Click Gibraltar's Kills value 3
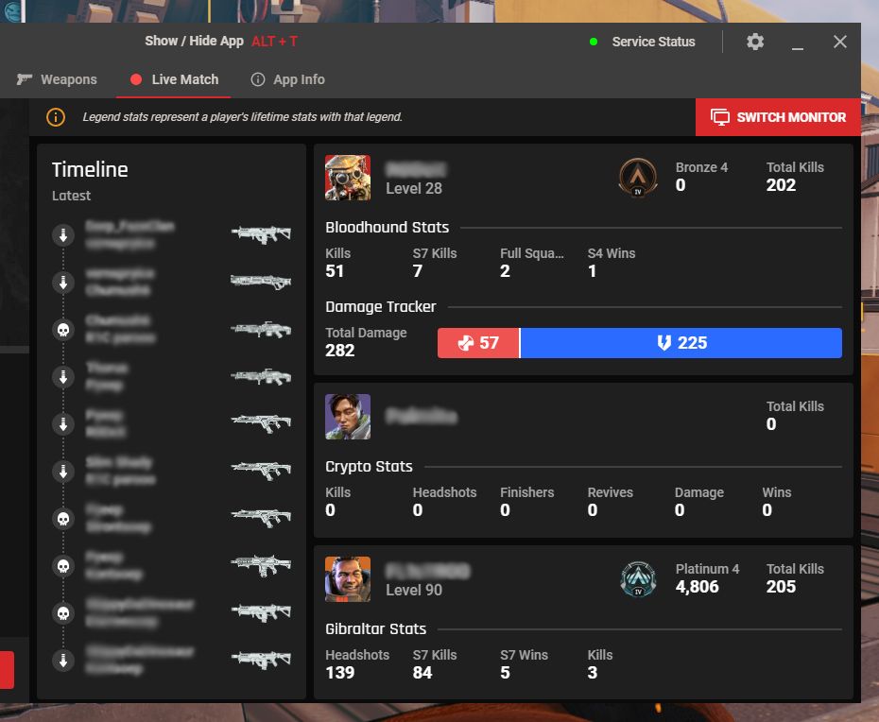This screenshot has width=879, height=722. click(x=593, y=673)
